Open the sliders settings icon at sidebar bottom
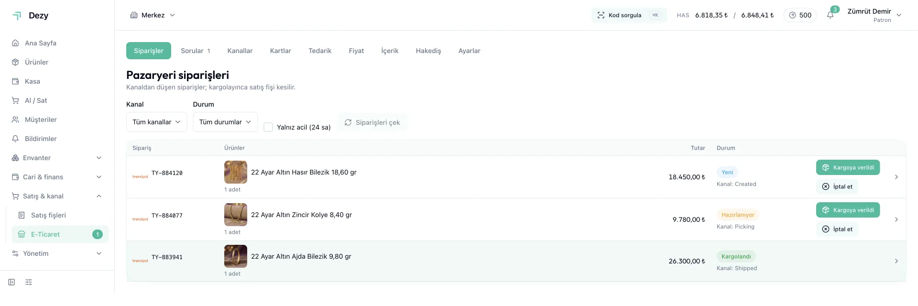Screen dimensions: 918x306 (x=29, y=282)
